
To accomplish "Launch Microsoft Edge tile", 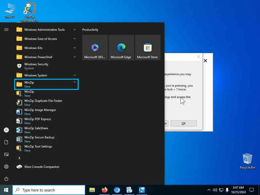I will (x=121, y=47).
